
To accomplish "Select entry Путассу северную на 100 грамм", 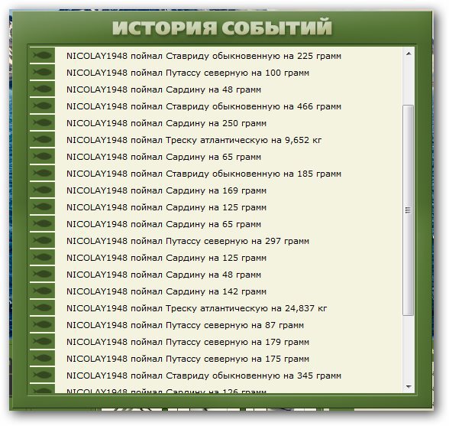I will coord(188,73).
